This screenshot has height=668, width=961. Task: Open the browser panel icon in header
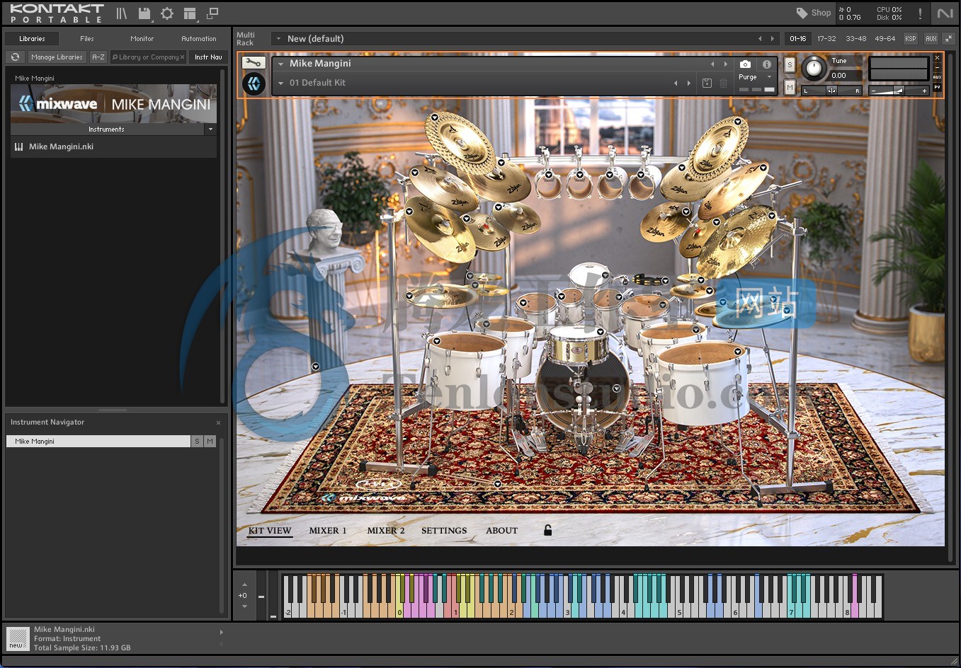(x=122, y=13)
